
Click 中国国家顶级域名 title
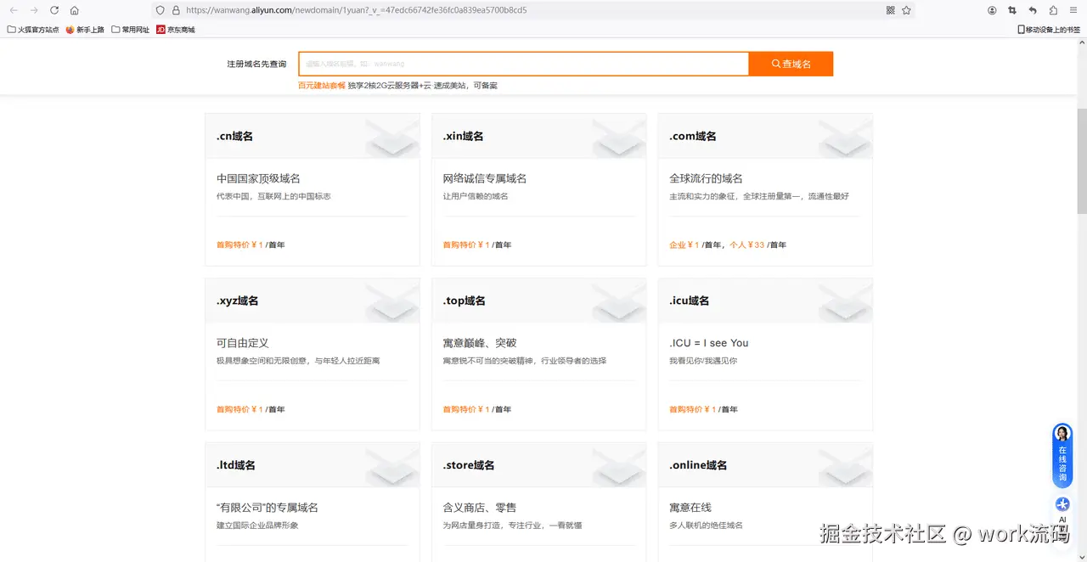pyautogui.click(x=258, y=178)
